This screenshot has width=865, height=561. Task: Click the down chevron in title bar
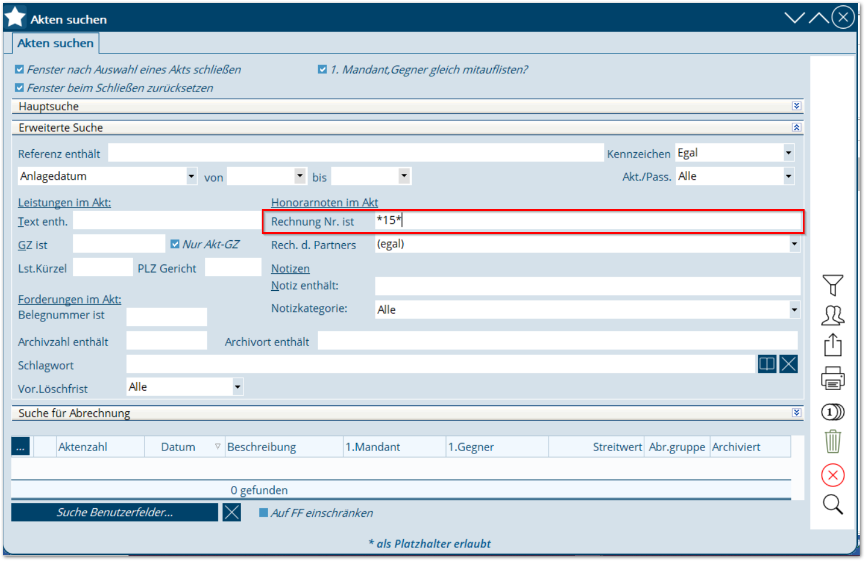pyautogui.click(x=795, y=18)
